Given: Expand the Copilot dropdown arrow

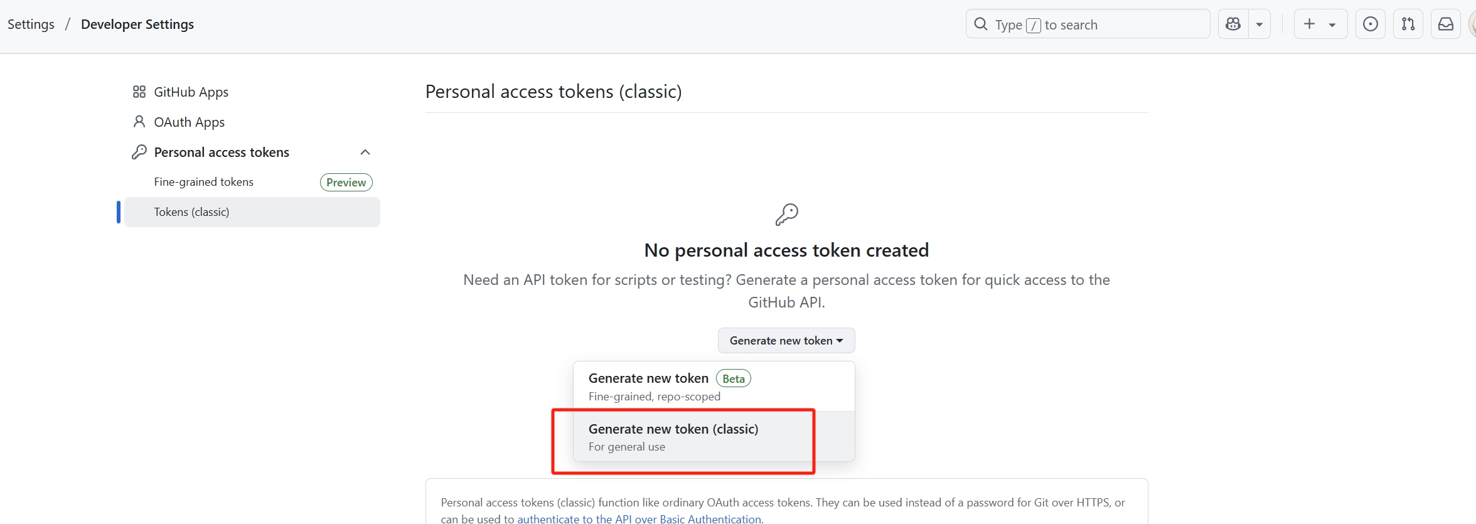Looking at the screenshot, I should click(x=1259, y=24).
